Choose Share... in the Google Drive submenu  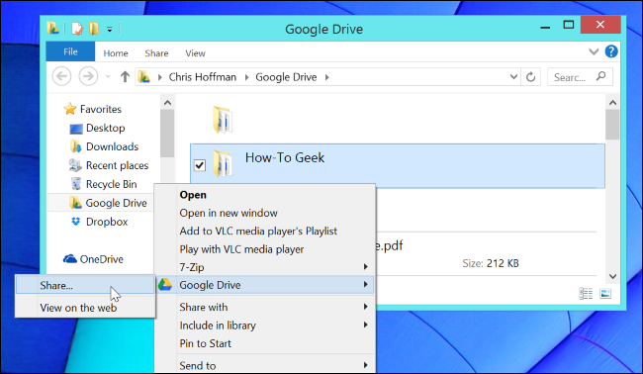(85, 285)
